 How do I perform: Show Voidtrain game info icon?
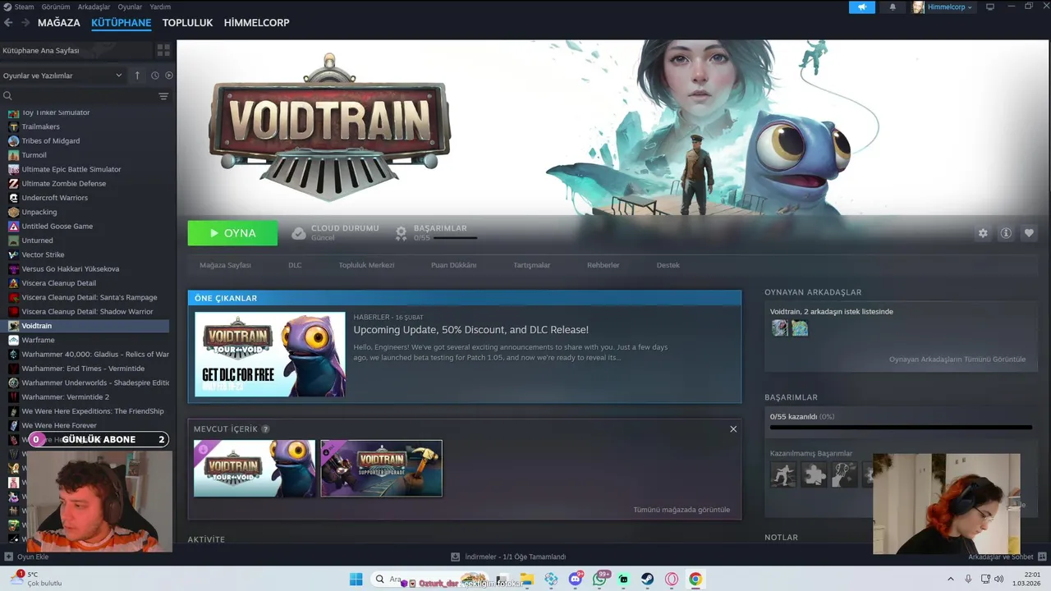click(1006, 233)
